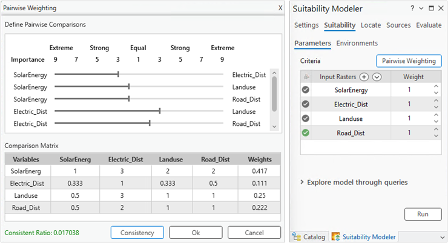Click the 0.222 weight cell
This screenshot has width=448, height=243.
click(260, 208)
